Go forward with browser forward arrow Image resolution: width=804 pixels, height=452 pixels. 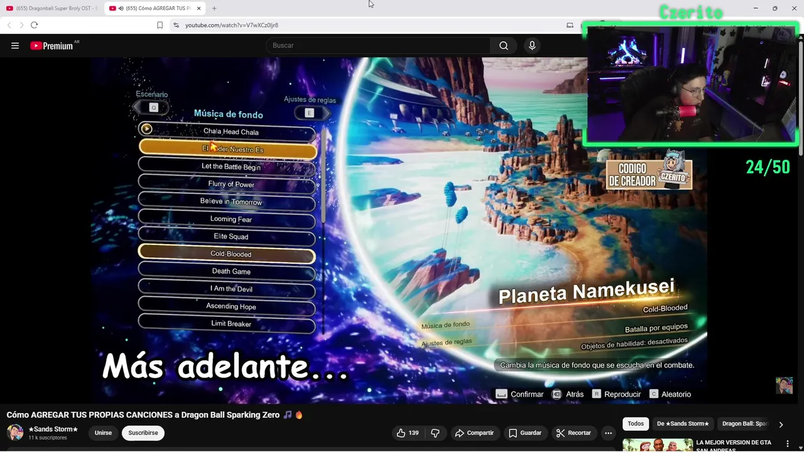click(x=21, y=25)
